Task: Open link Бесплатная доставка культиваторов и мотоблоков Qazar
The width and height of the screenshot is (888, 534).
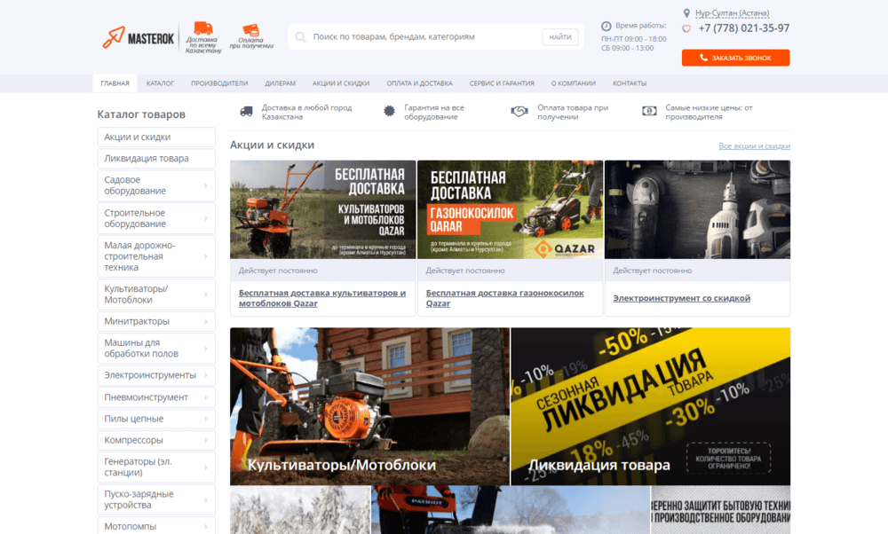Action: [322, 298]
